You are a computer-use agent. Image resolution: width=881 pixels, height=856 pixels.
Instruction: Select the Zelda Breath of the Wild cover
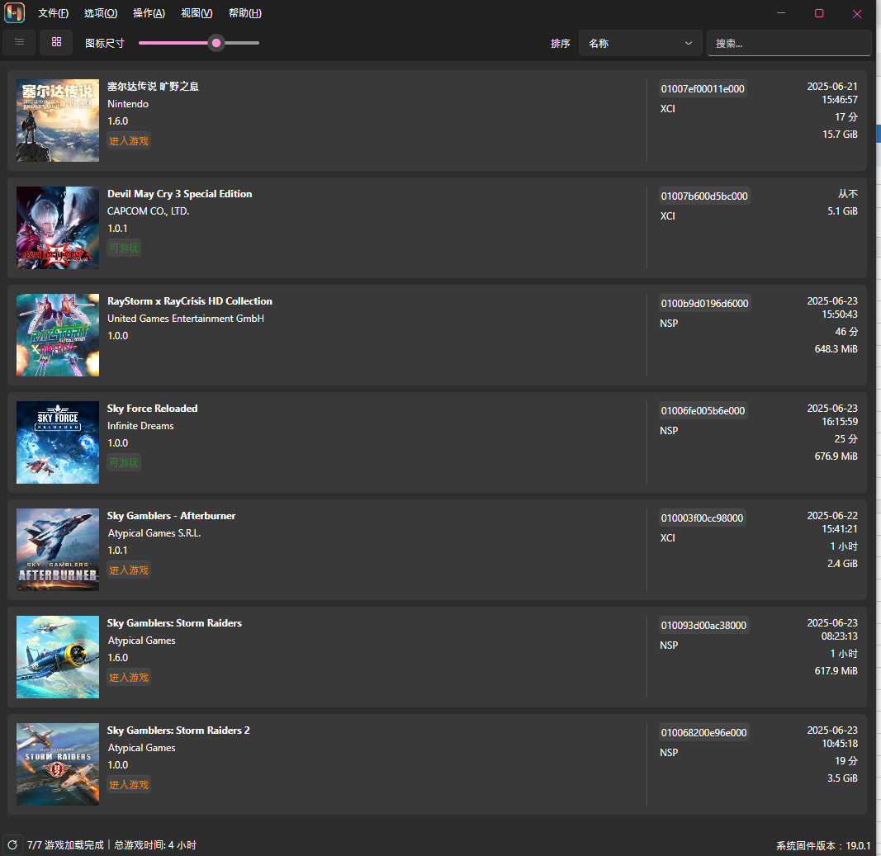(x=58, y=121)
